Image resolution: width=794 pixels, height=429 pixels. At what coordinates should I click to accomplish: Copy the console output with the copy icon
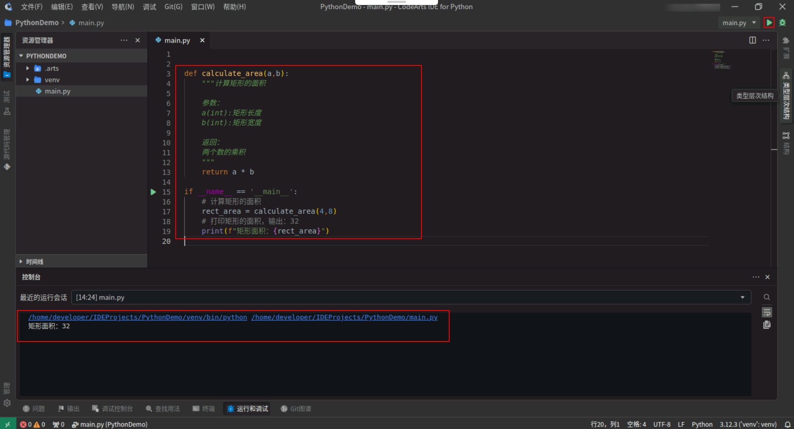click(x=767, y=325)
